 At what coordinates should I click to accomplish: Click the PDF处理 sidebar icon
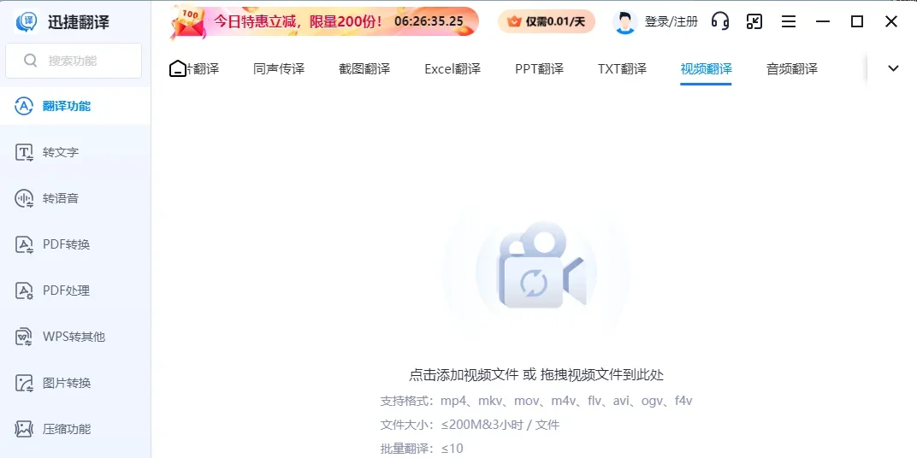[x=23, y=291]
